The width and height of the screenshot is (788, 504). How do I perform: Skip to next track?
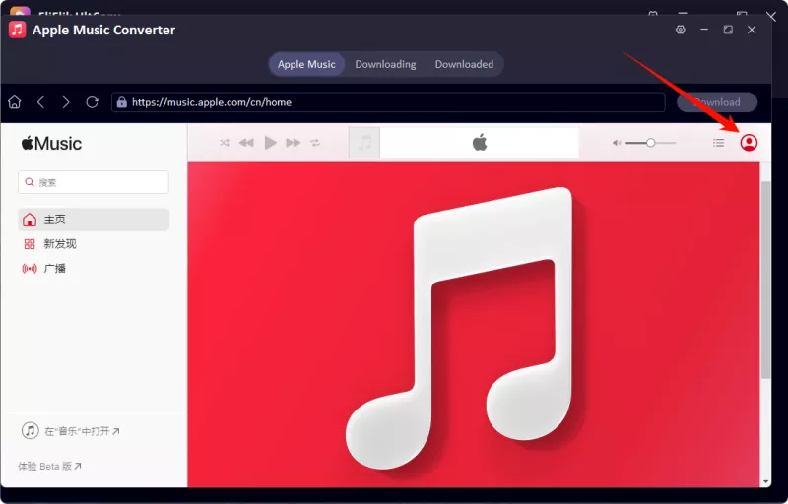coord(293,143)
